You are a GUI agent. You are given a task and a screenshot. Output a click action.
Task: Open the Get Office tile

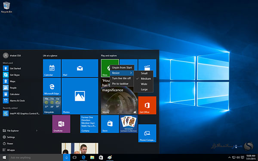[147, 105]
